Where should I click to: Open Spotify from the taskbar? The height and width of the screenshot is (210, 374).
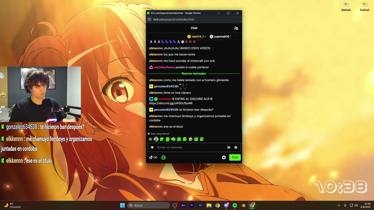235,205
